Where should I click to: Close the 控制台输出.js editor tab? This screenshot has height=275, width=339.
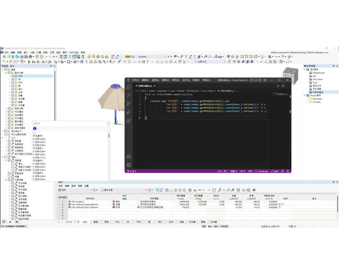(154, 86)
